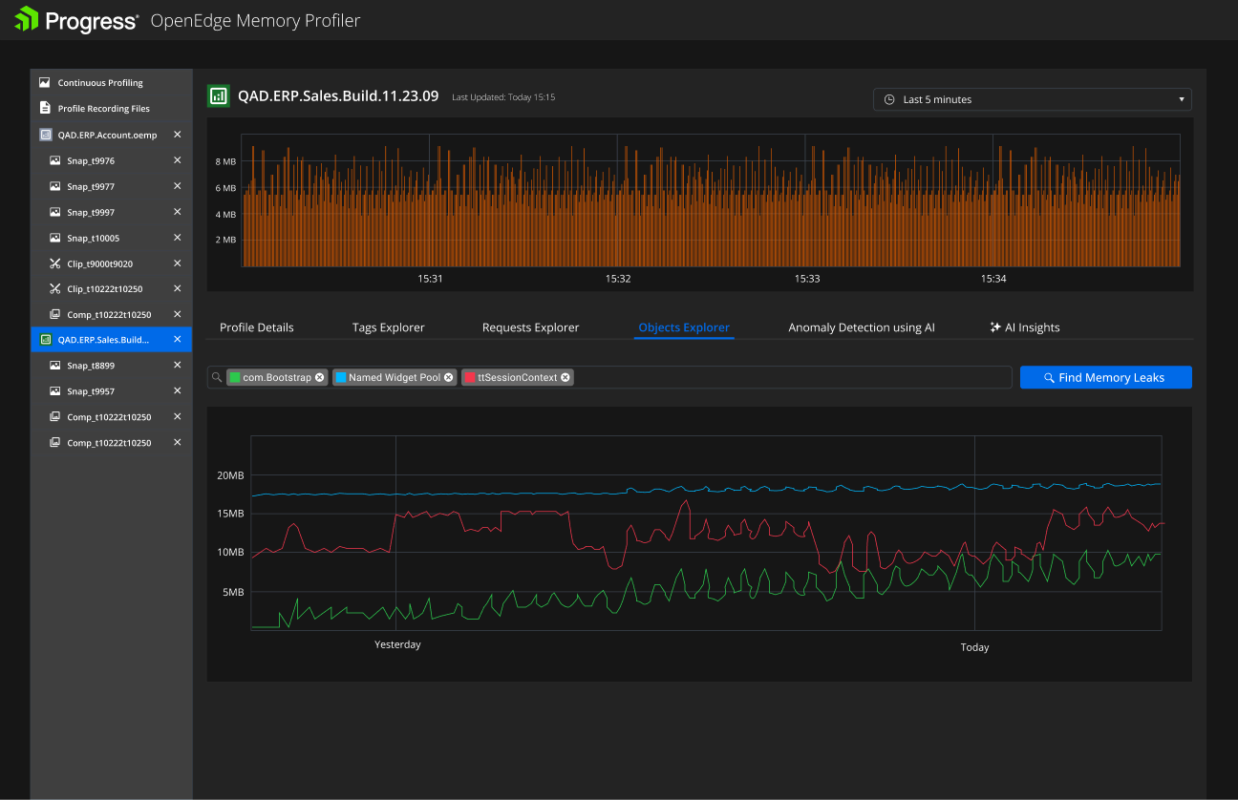1238x800 pixels.
Task: Click the QAD.ERP.Account.oemp profile icon
Action: point(46,135)
